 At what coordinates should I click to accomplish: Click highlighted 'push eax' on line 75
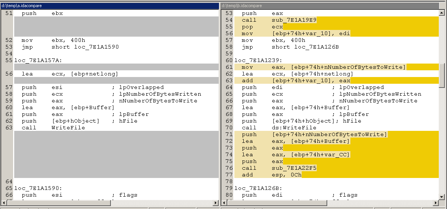point(262,162)
